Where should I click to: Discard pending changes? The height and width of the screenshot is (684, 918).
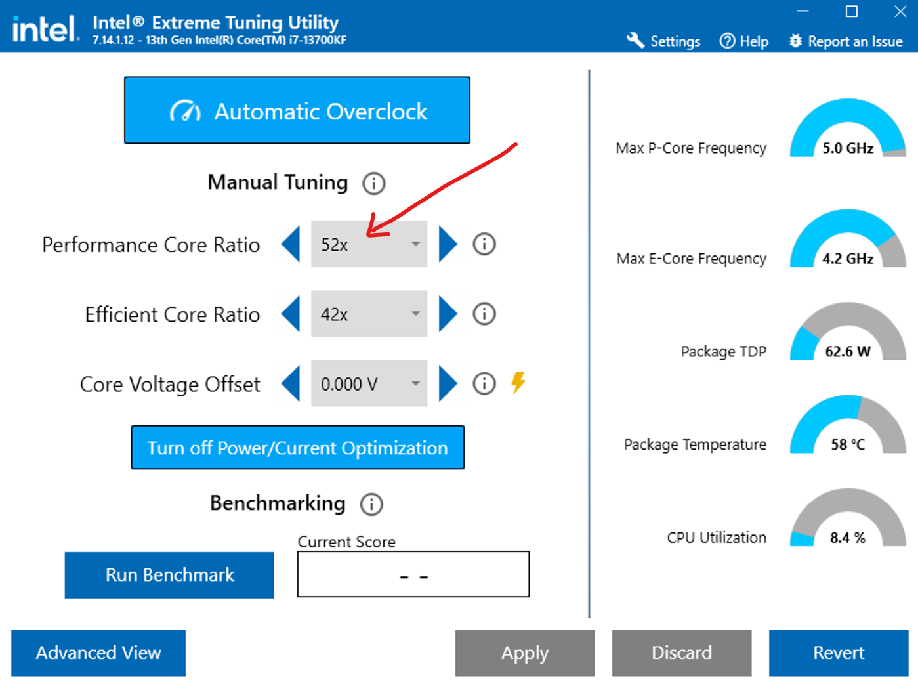(x=682, y=653)
